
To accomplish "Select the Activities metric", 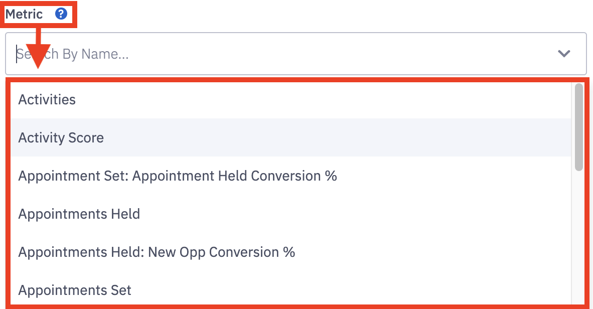I will 47,100.
